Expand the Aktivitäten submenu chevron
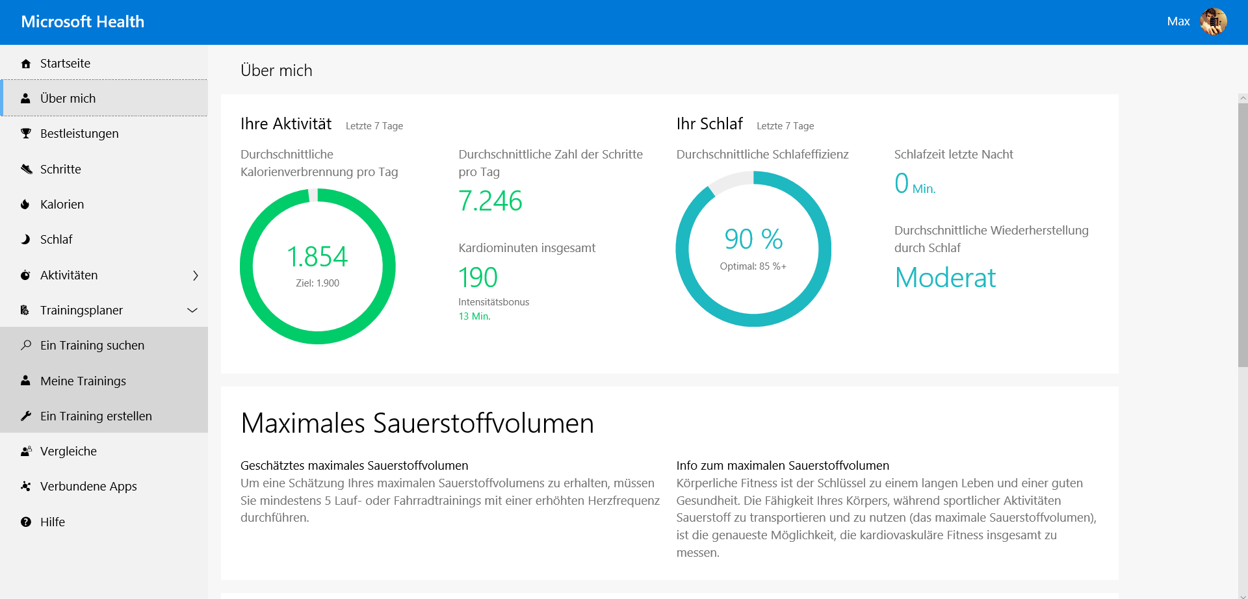 click(x=196, y=275)
